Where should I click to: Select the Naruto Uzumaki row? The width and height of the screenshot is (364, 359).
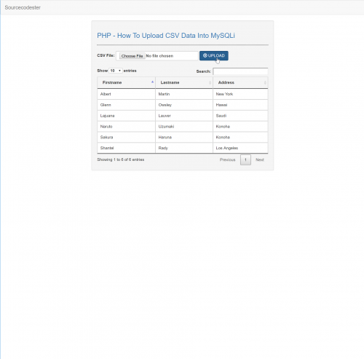pos(183,127)
